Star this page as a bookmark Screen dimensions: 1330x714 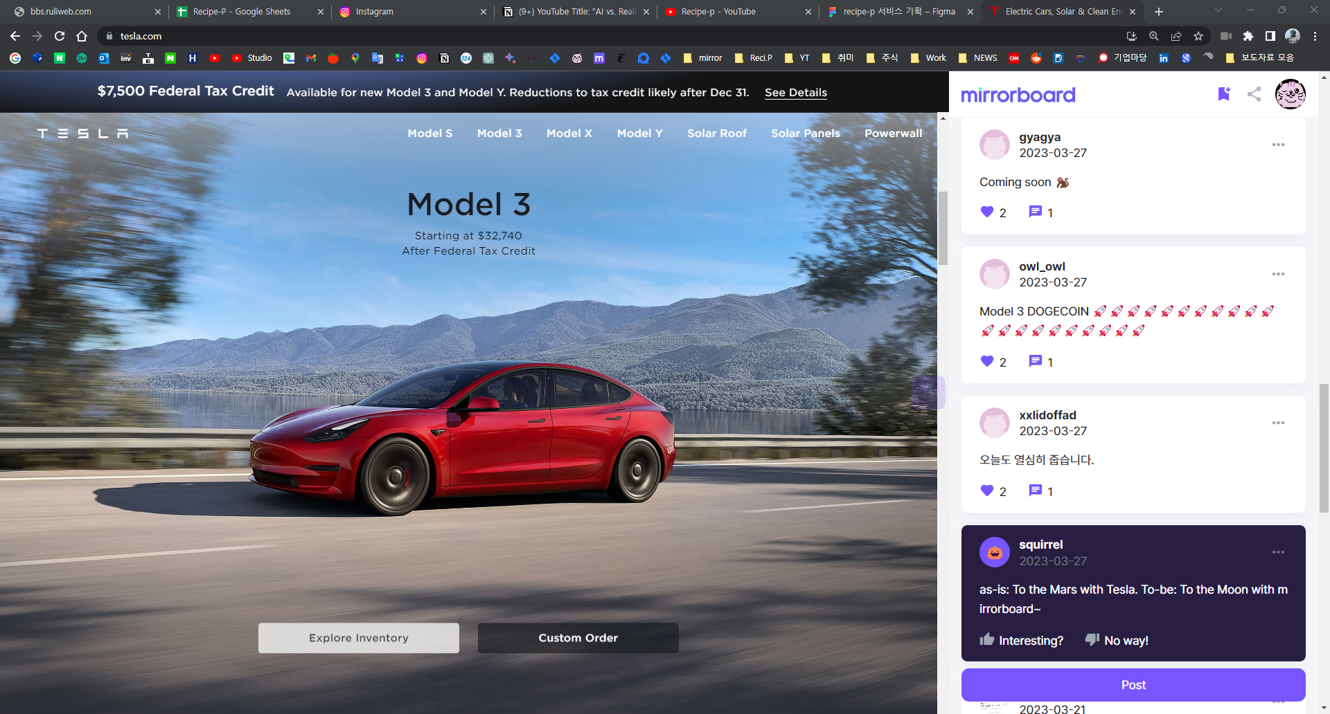(1198, 36)
